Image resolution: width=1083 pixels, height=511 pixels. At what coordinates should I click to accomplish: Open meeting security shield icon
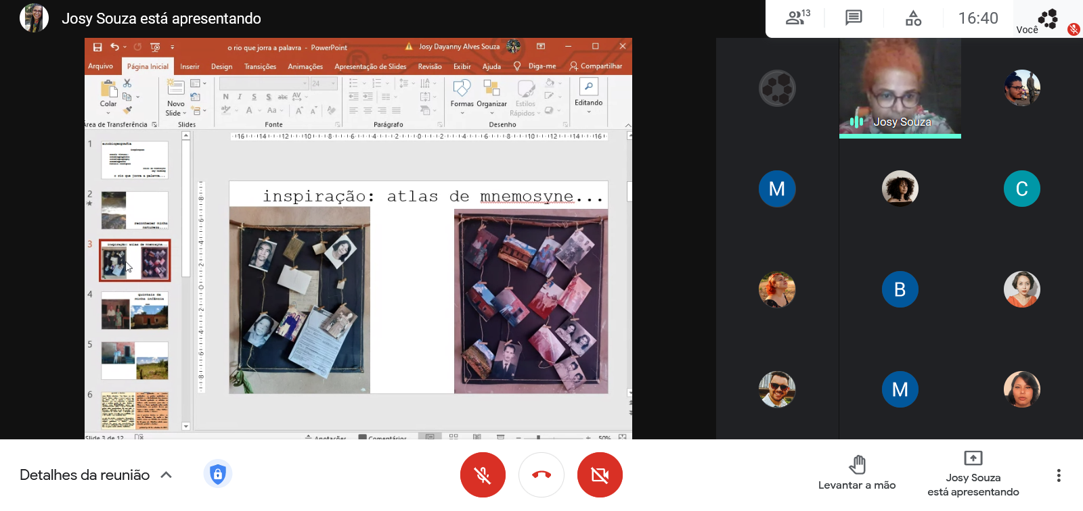point(217,474)
